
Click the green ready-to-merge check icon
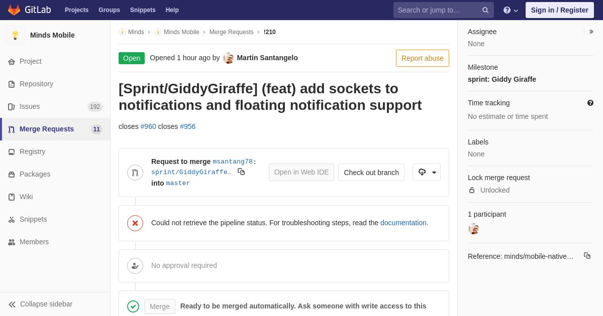(x=133, y=306)
